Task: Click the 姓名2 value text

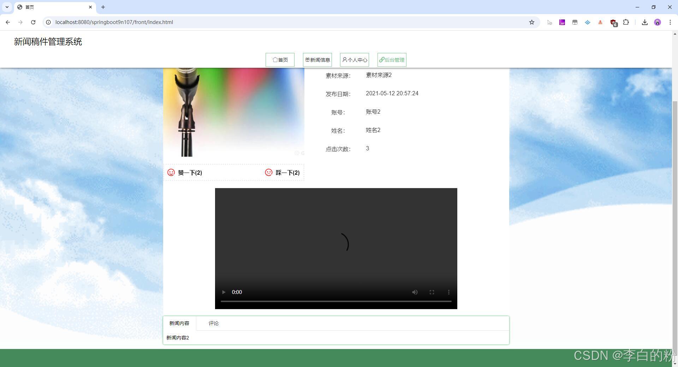Action: click(373, 130)
